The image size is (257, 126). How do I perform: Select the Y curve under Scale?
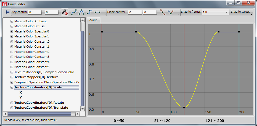[21, 98]
